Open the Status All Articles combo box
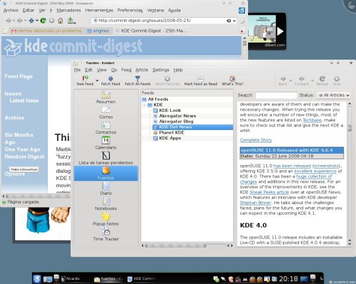This screenshot has height=284, width=356. [x=333, y=95]
